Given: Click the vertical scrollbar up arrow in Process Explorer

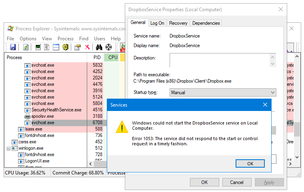Looking at the screenshot, I should pyautogui.click(x=297, y=57).
